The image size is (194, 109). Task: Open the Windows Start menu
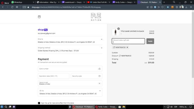tap(2, 107)
